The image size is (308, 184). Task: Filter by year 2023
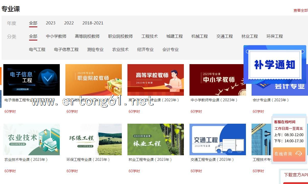[51, 23]
